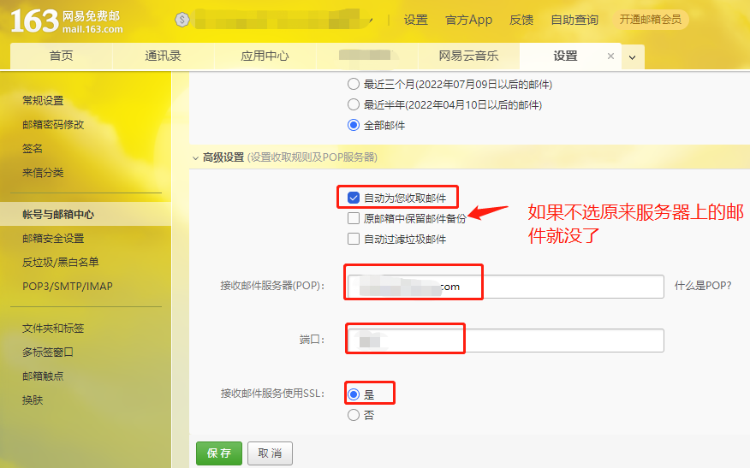Click the 高级设置 section title
This screenshot has height=468, width=750.
coord(223,157)
